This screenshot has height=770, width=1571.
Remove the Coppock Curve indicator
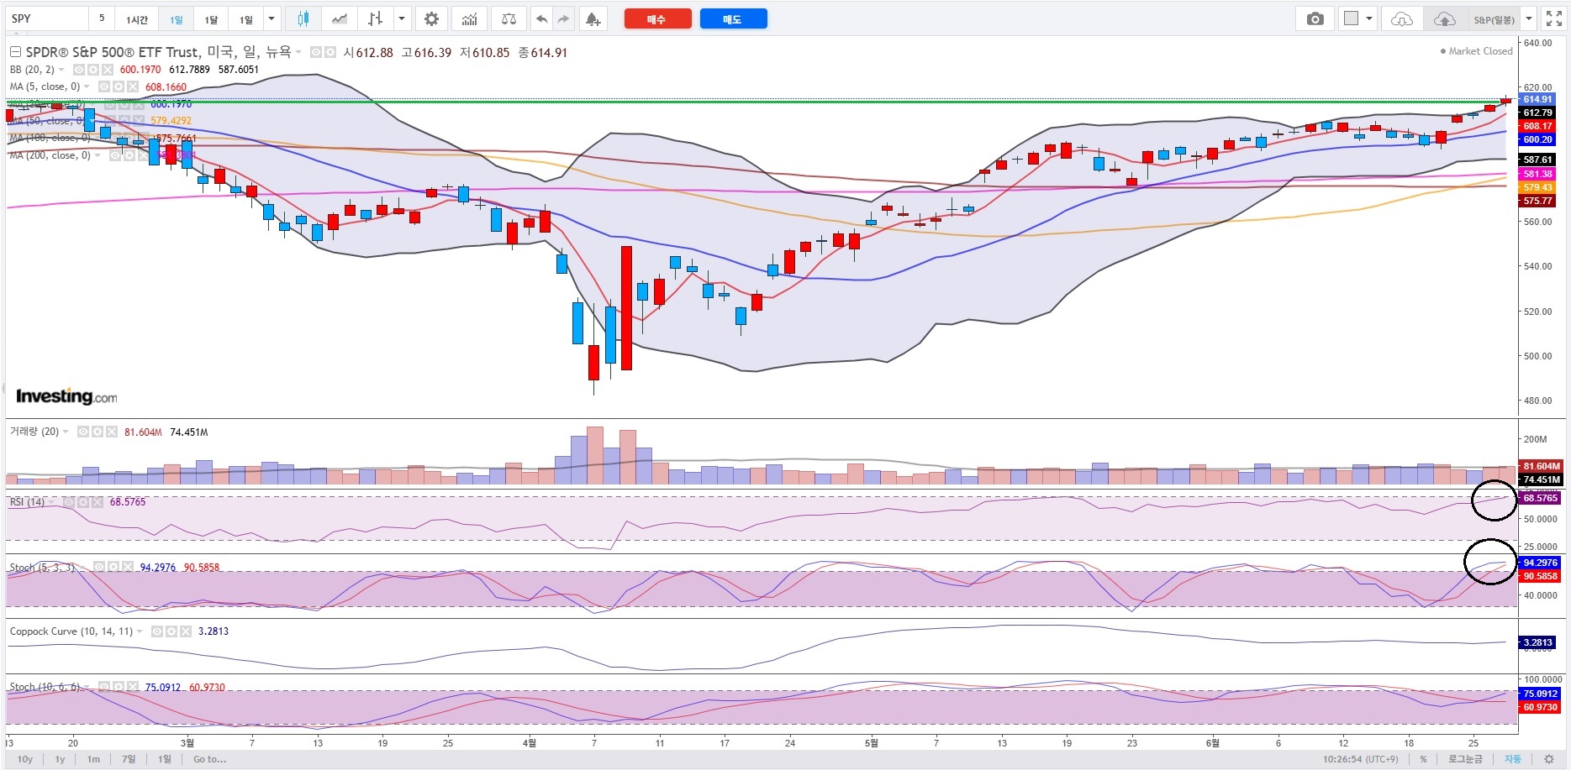tap(185, 631)
